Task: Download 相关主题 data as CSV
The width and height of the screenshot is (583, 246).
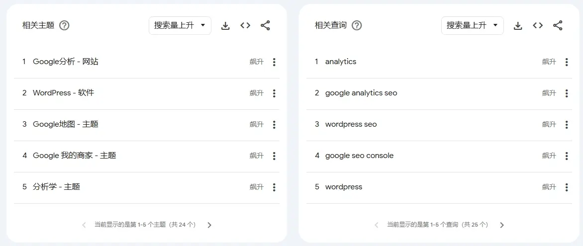Action: pyautogui.click(x=225, y=26)
